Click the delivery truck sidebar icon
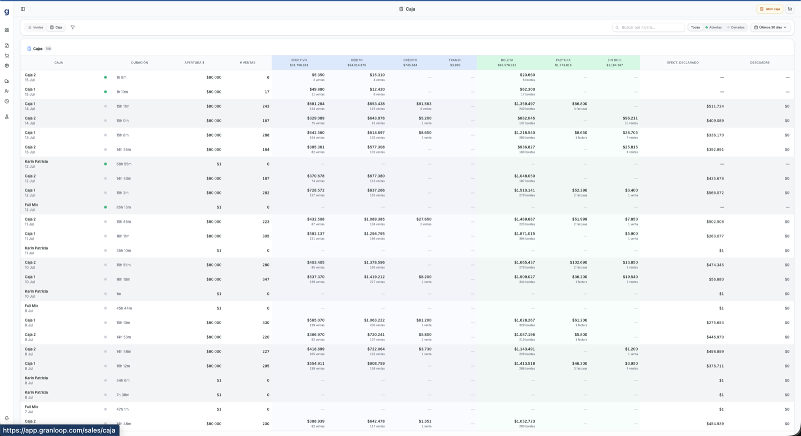Viewport: 801px width, 436px height. [7, 81]
